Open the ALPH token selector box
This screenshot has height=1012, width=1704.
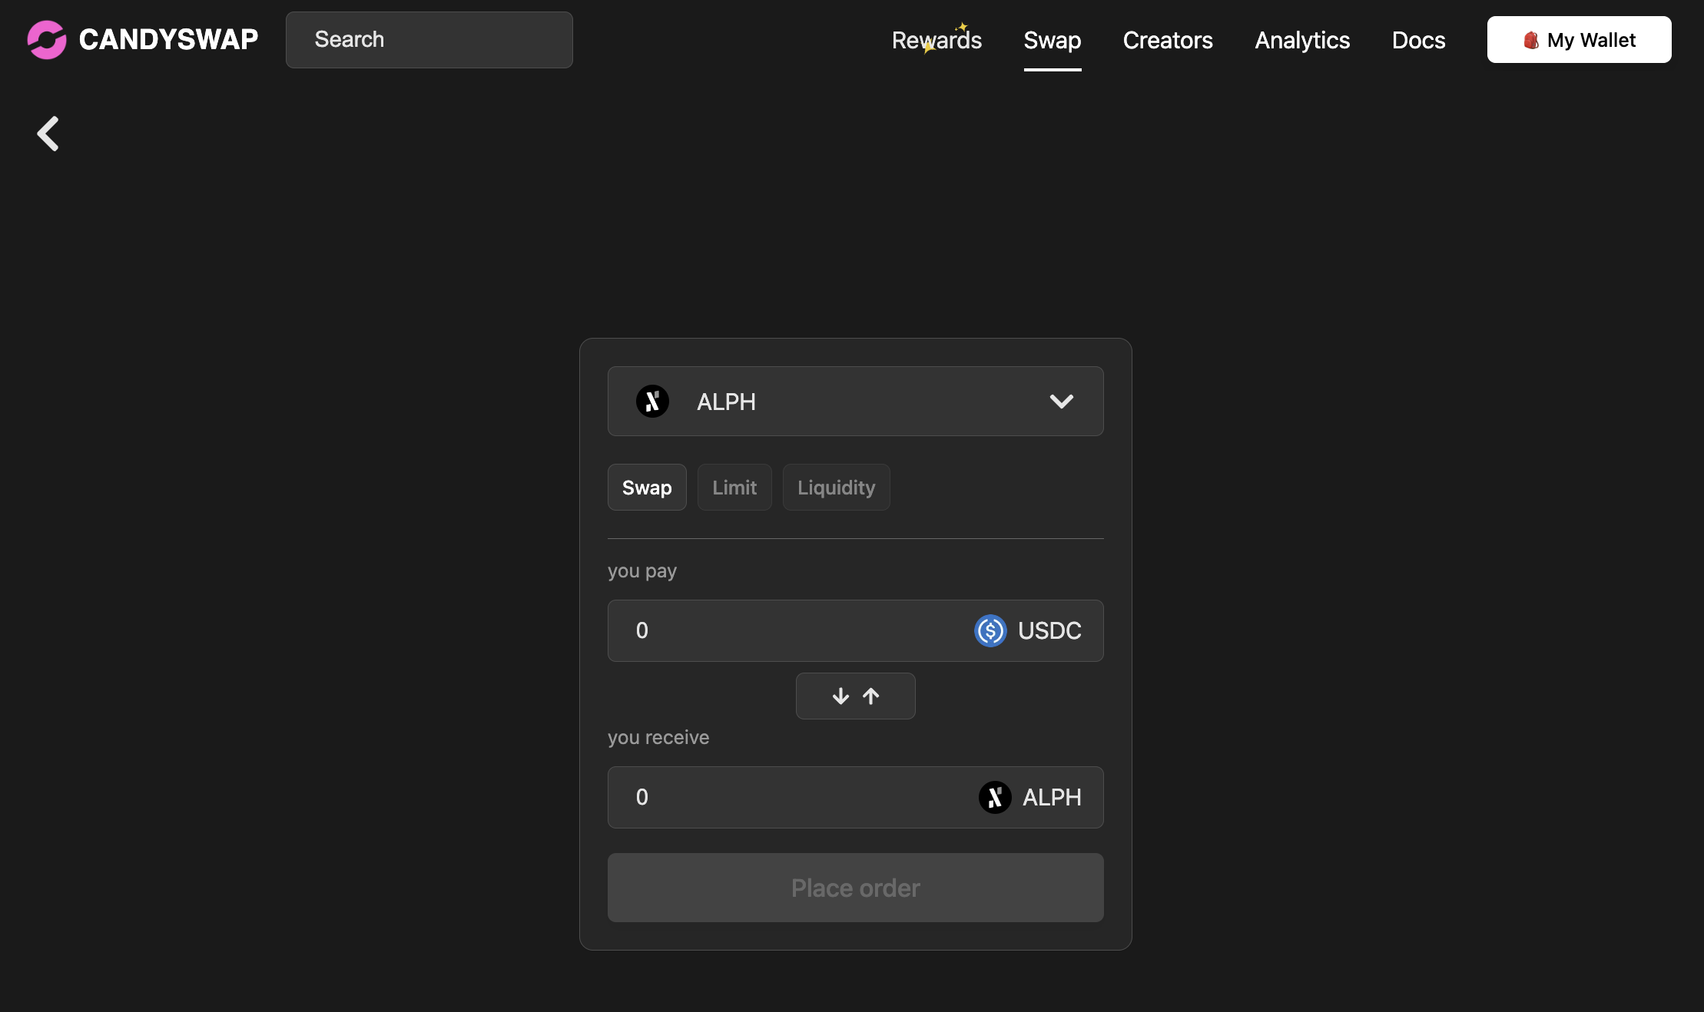(855, 402)
